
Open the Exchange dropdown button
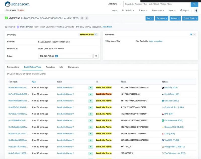pyautogui.click(x=161, y=18)
